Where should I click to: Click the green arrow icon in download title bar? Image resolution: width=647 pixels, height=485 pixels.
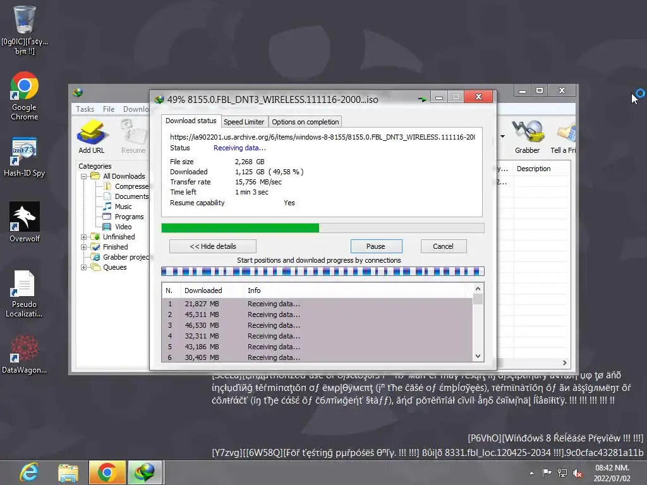pyautogui.click(x=422, y=99)
